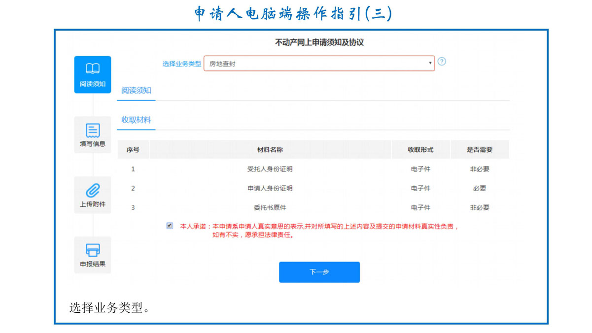Screen dimensions: 592x333
Task: Select the 受托人身份证明 material row
Action: pos(270,169)
